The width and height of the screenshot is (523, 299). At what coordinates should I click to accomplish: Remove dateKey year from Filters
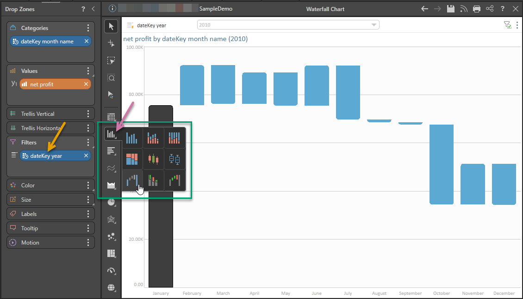pyautogui.click(x=86, y=155)
